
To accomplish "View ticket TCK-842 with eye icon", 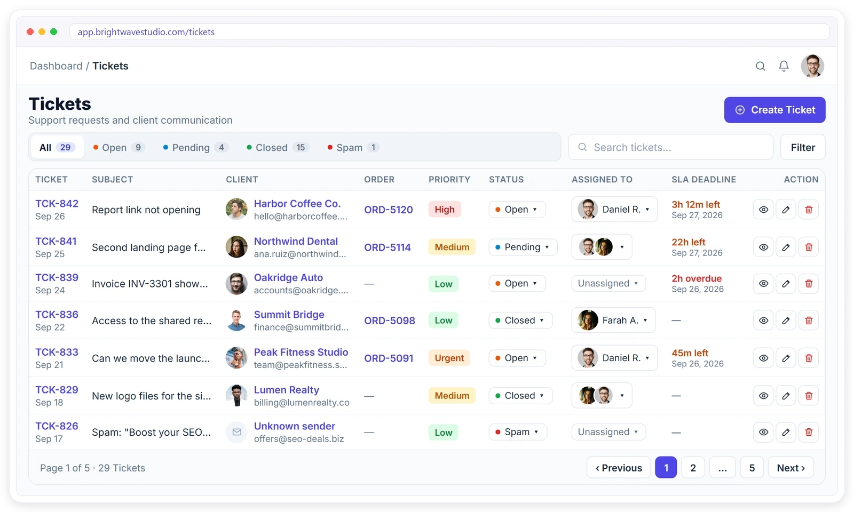I will [x=764, y=210].
